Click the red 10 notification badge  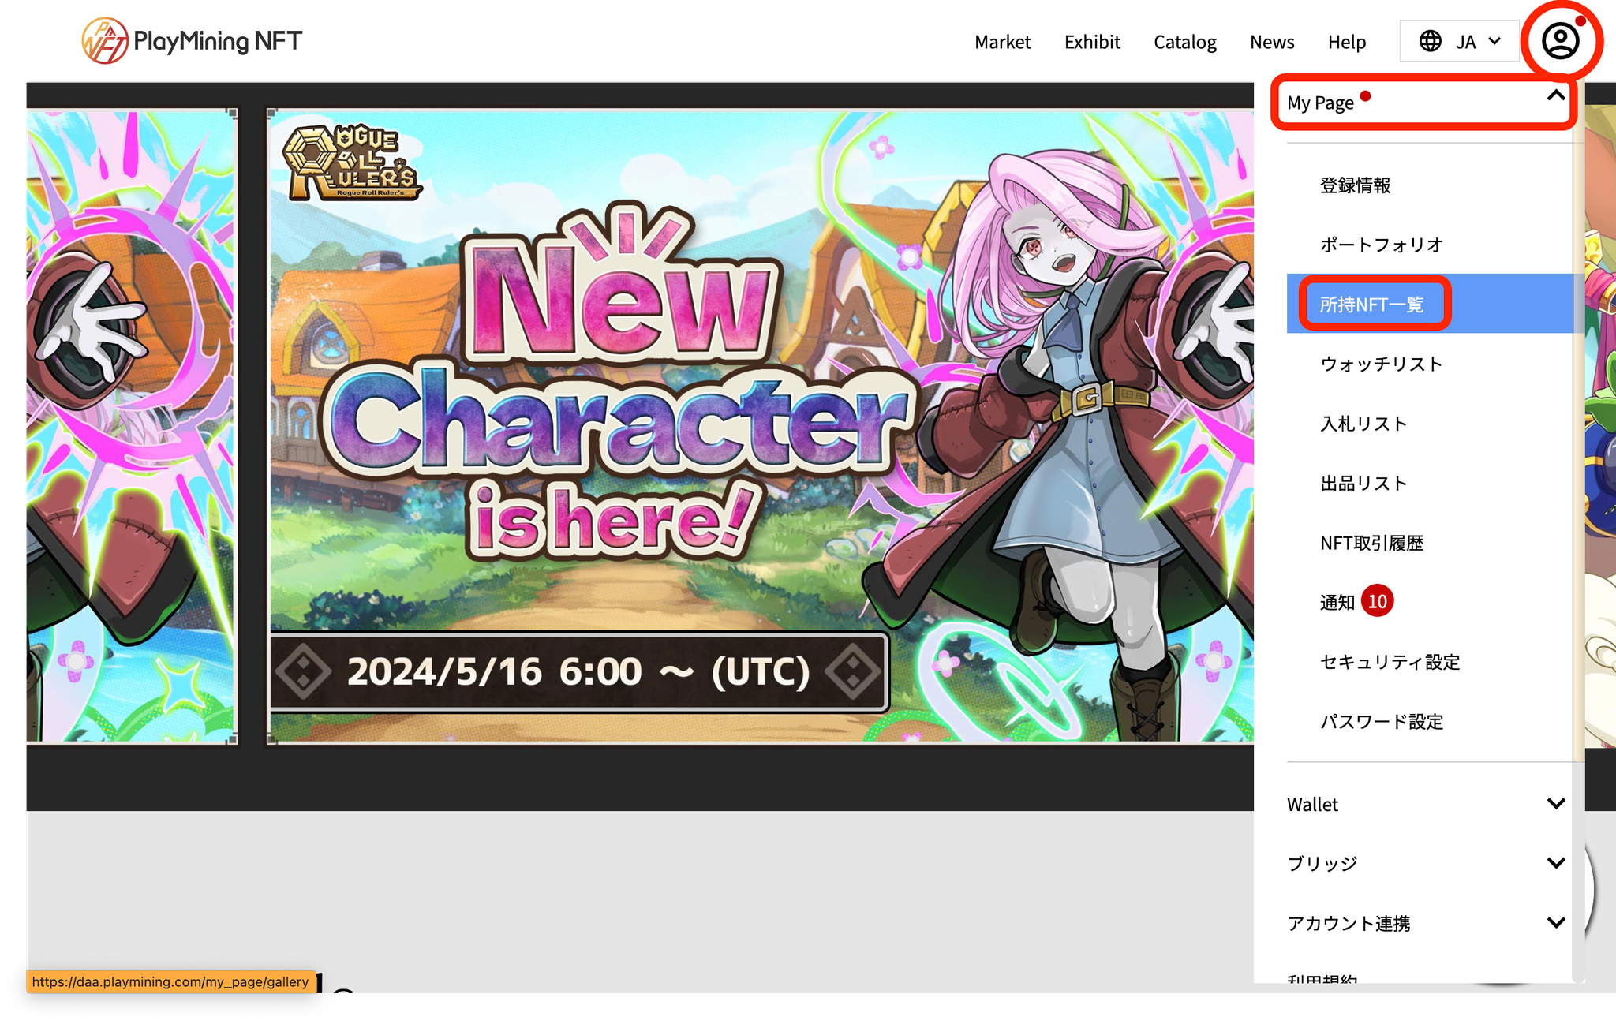1377,601
